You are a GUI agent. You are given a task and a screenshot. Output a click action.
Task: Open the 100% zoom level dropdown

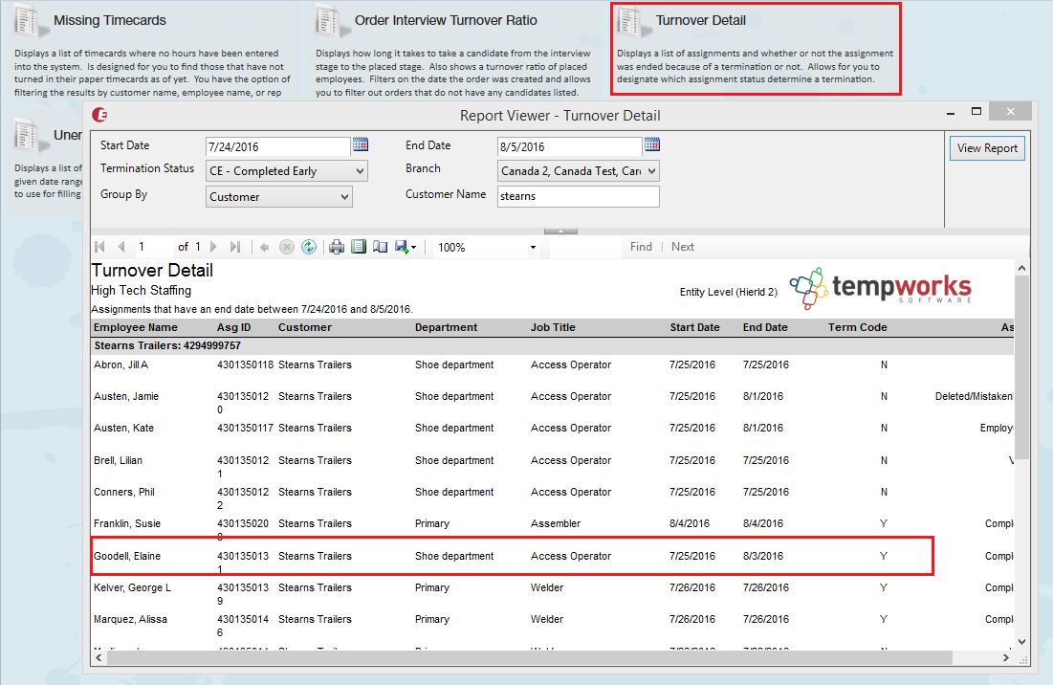[533, 248]
